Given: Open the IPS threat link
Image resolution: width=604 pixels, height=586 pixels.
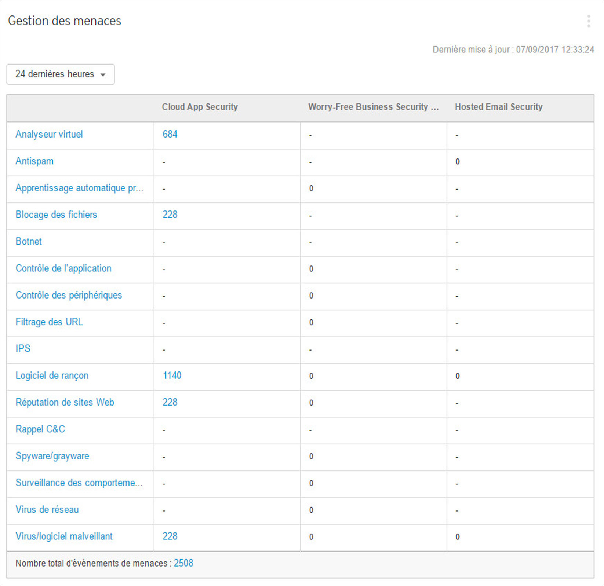Looking at the screenshot, I should pos(23,348).
